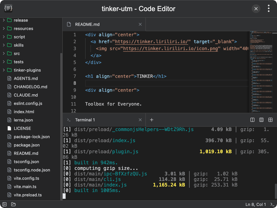Click the https://tinker.liriliri.io/ link on line 2
Image resolution: width=277 pixels, height=208 pixels.
(x=151, y=42)
